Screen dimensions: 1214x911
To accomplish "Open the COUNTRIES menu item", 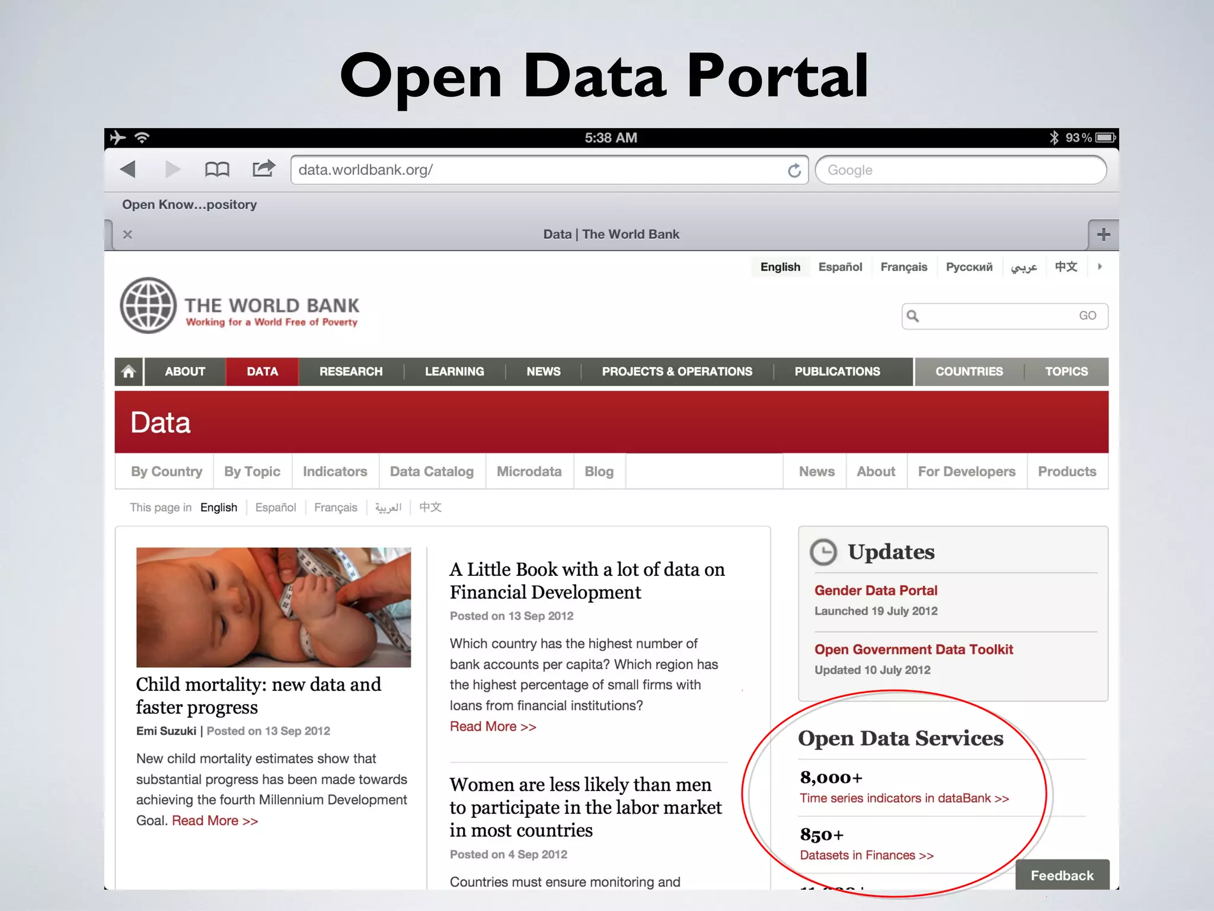I will pyautogui.click(x=969, y=372).
